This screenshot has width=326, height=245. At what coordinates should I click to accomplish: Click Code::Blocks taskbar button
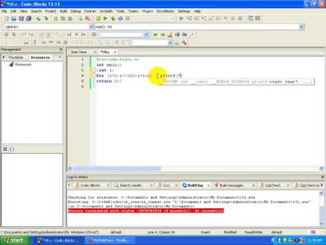tap(59, 240)
